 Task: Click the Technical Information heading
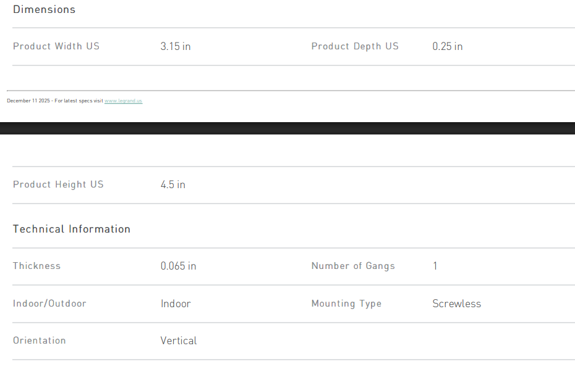72,229
